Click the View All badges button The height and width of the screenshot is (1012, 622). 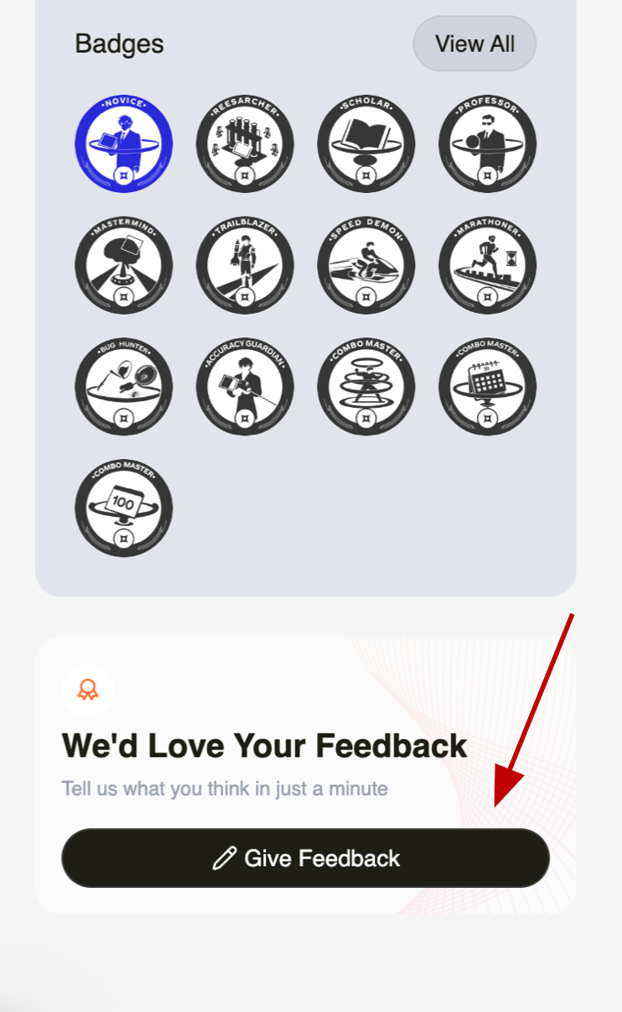point(474,44)
